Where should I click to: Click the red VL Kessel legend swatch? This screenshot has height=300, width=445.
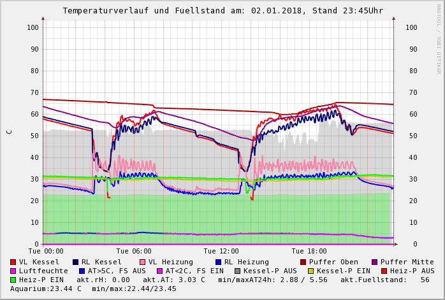(13, 262)
